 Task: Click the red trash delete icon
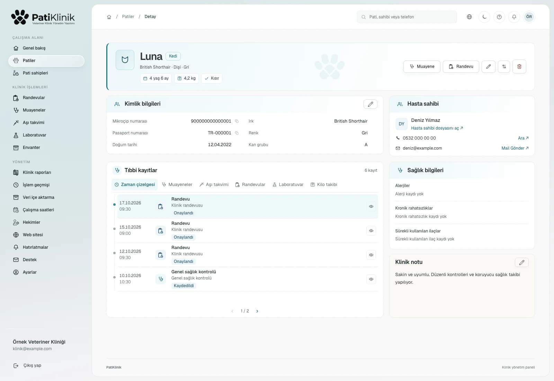[519, 67]
